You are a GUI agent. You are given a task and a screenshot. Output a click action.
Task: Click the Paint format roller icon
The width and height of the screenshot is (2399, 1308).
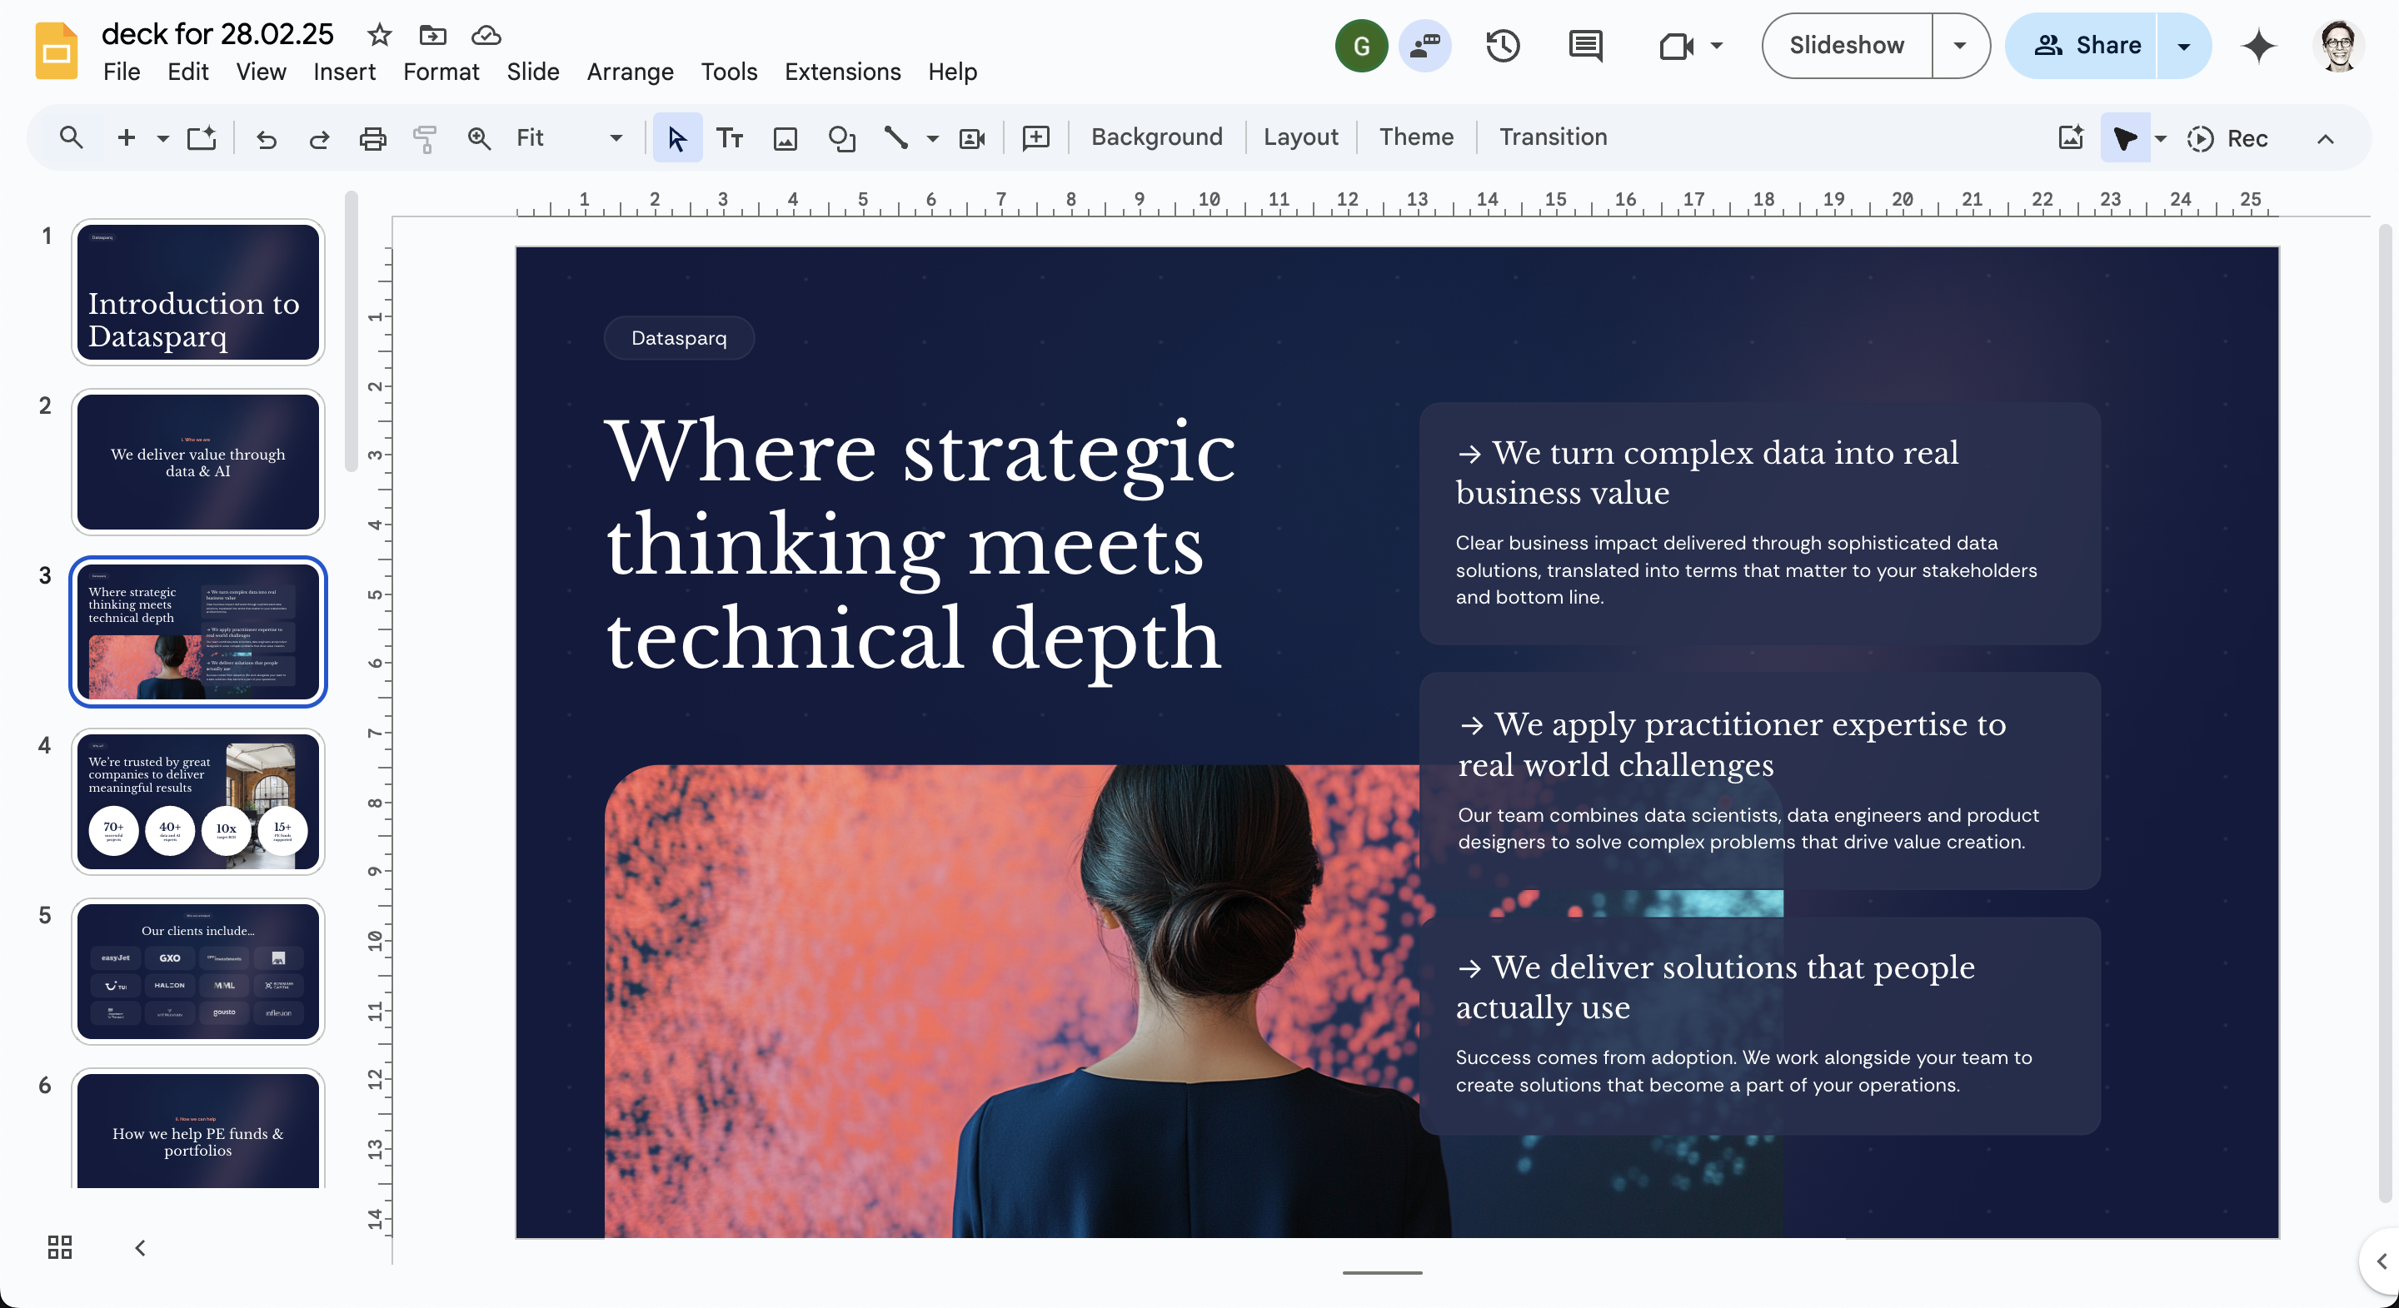click(425, 137)
